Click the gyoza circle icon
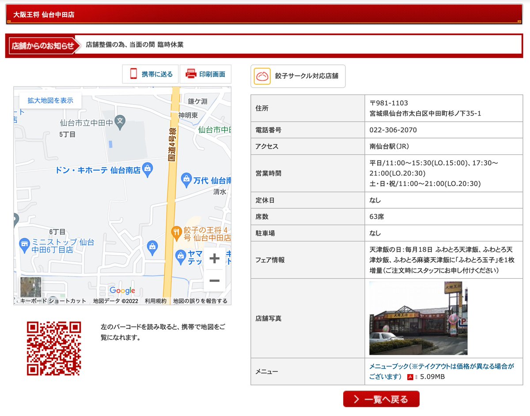 coord(262,76)
